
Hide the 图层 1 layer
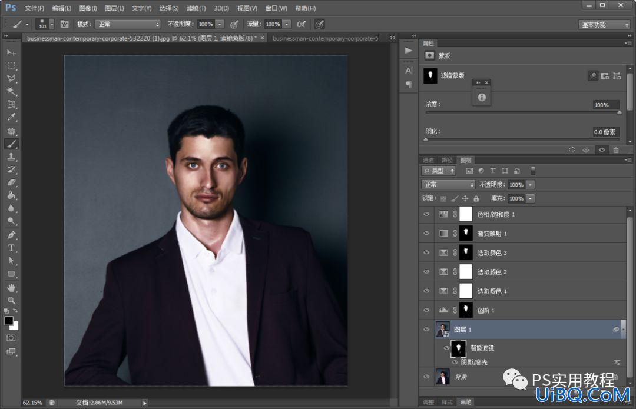426,329
